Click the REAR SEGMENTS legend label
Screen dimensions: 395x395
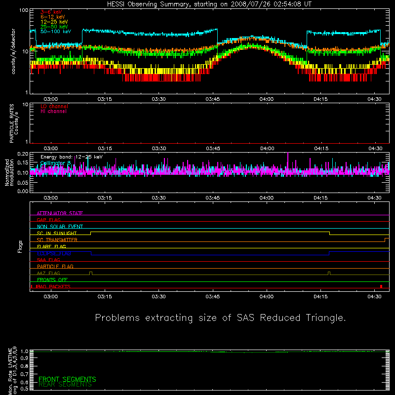[65, 385]
